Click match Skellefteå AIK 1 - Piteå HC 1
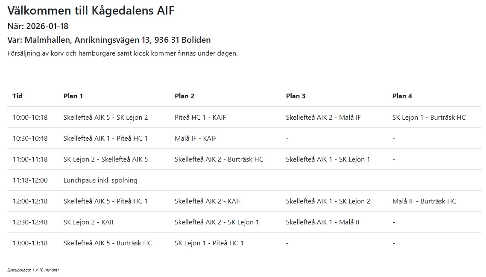The width and height of the screenshot is (486, 277). point(105,138)
